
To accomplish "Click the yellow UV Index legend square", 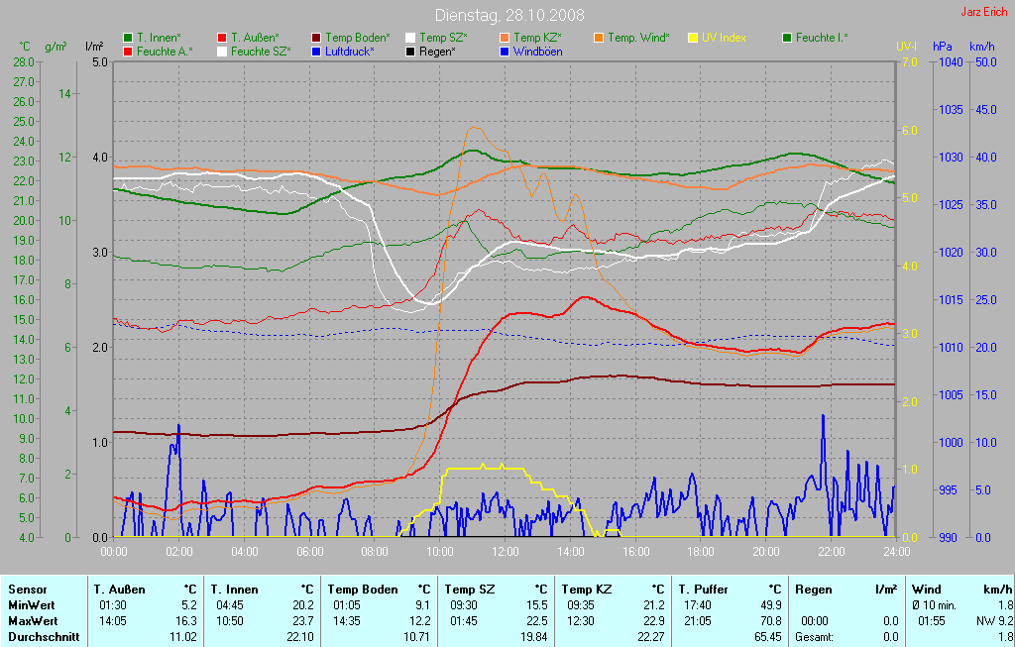I will (693, 38).
